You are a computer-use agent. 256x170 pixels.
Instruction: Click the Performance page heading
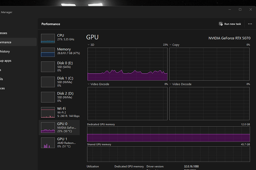coord(51,24)
